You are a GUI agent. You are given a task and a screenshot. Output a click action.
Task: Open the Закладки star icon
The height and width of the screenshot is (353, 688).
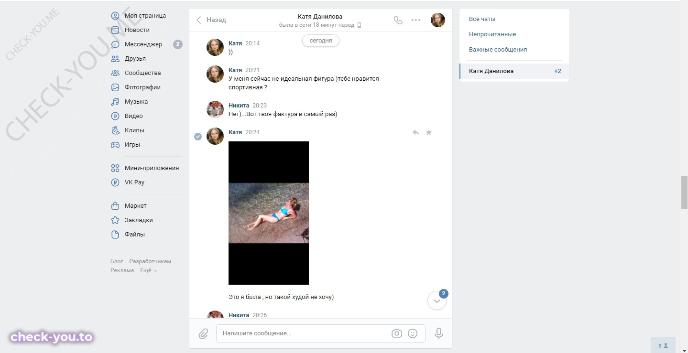tap(115, 220)
